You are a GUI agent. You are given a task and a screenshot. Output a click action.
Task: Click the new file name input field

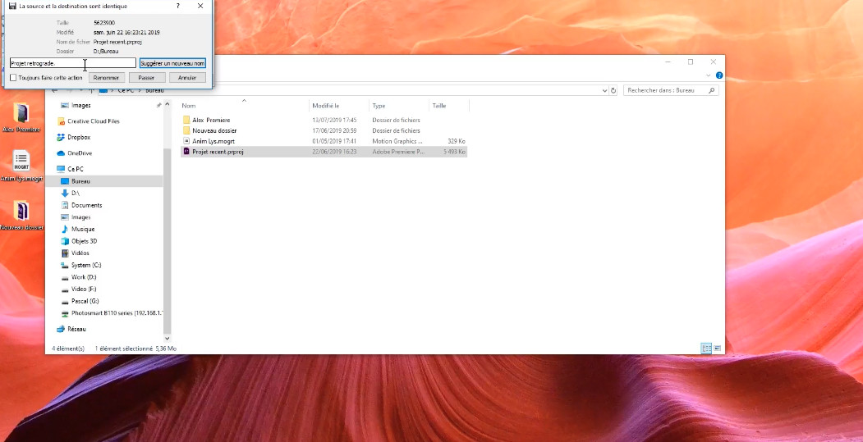point(72,63)
